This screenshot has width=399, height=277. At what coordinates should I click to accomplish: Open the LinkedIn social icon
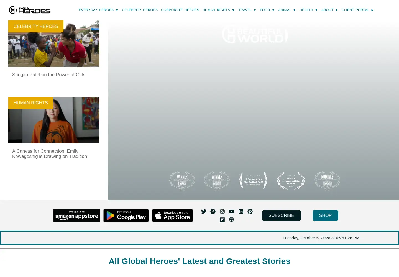[x=241, y=212]
